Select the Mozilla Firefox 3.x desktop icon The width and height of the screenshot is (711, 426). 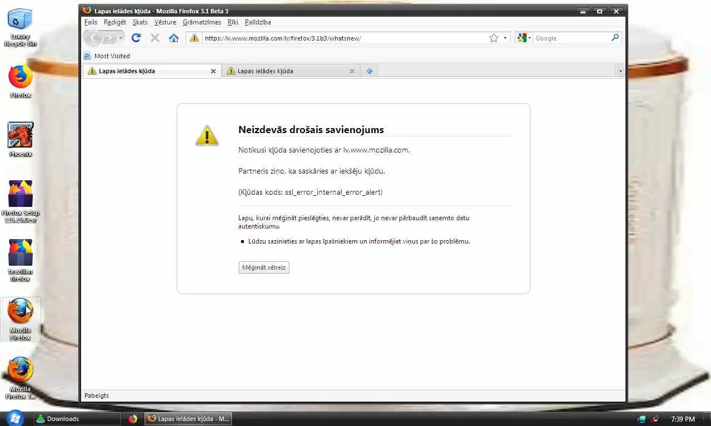pos(20,378)
